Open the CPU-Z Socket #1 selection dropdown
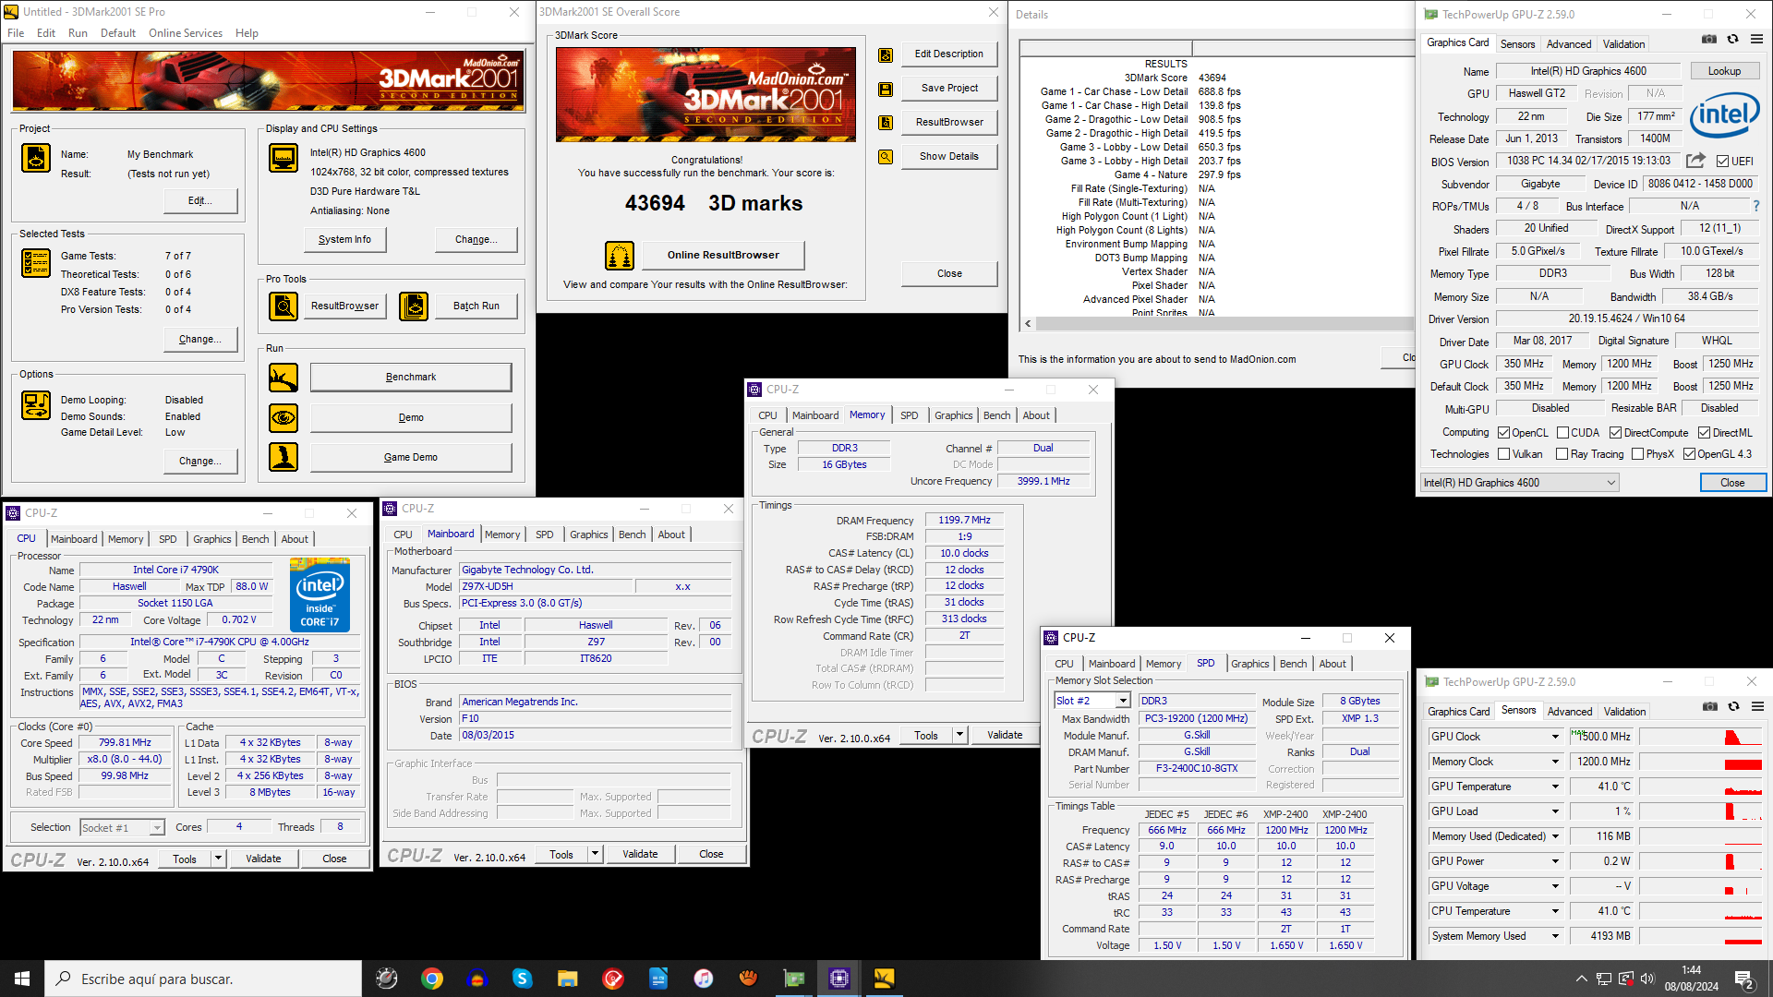This screenshot has width=1773, height=997. point(122,828)
